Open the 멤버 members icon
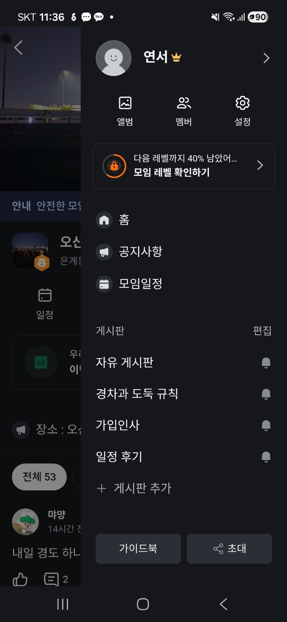Screen dimensions: 287x622 click(184, 103)
